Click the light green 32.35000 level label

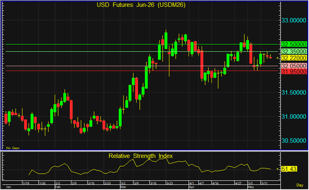(x=294, y=52)
